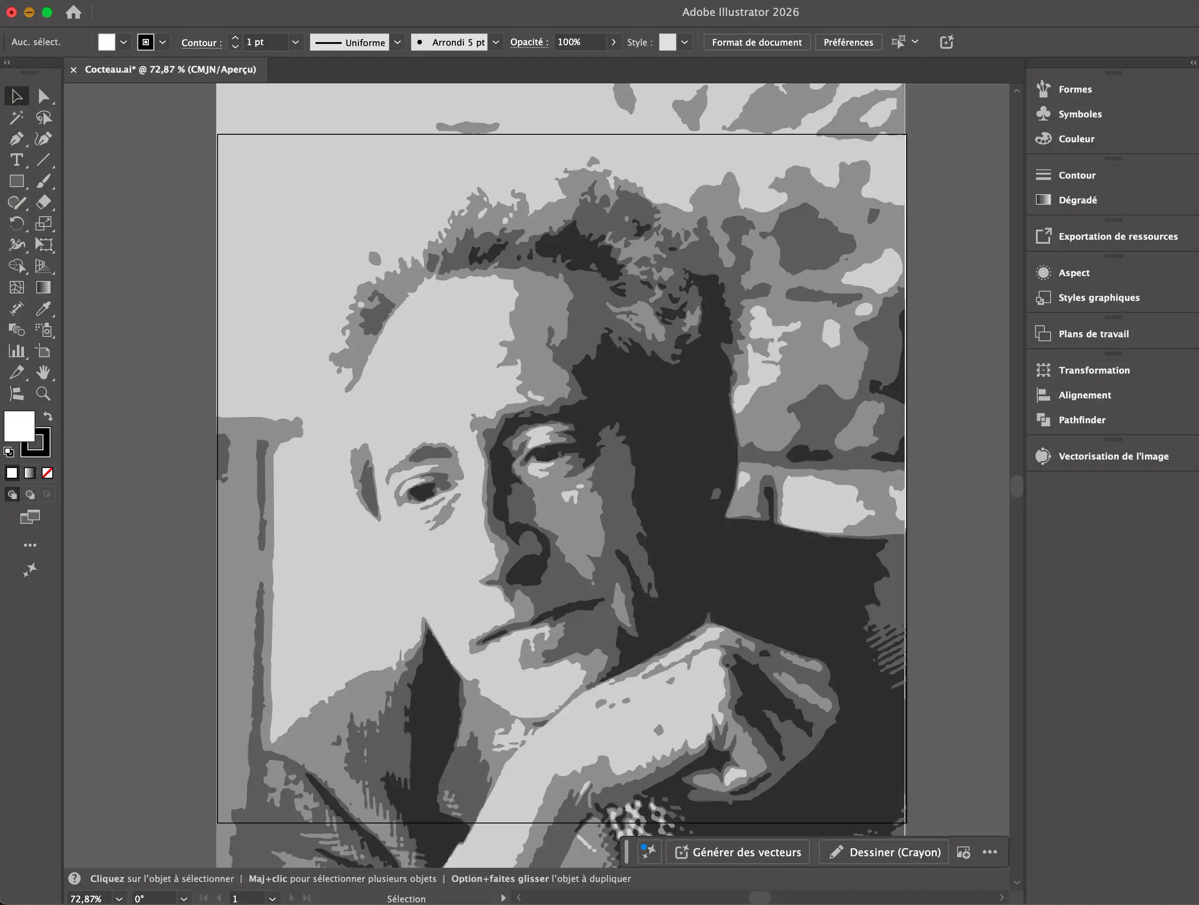Open the Opacité options link
Image resolution: width=1199 pixels, height=905 pixels.
click(x=529, y=42)
